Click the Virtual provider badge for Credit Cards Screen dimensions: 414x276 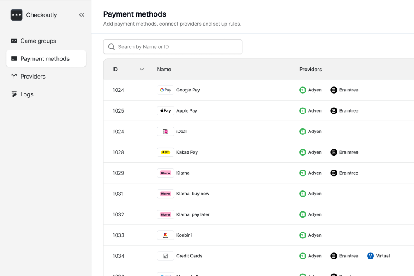(x=378, y=256)
